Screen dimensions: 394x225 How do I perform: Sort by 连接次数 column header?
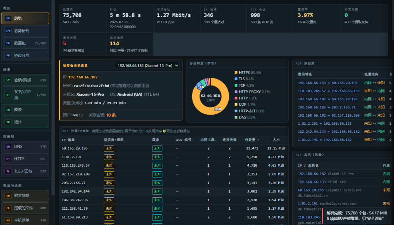pyautogui.click(x=229, y=140)
